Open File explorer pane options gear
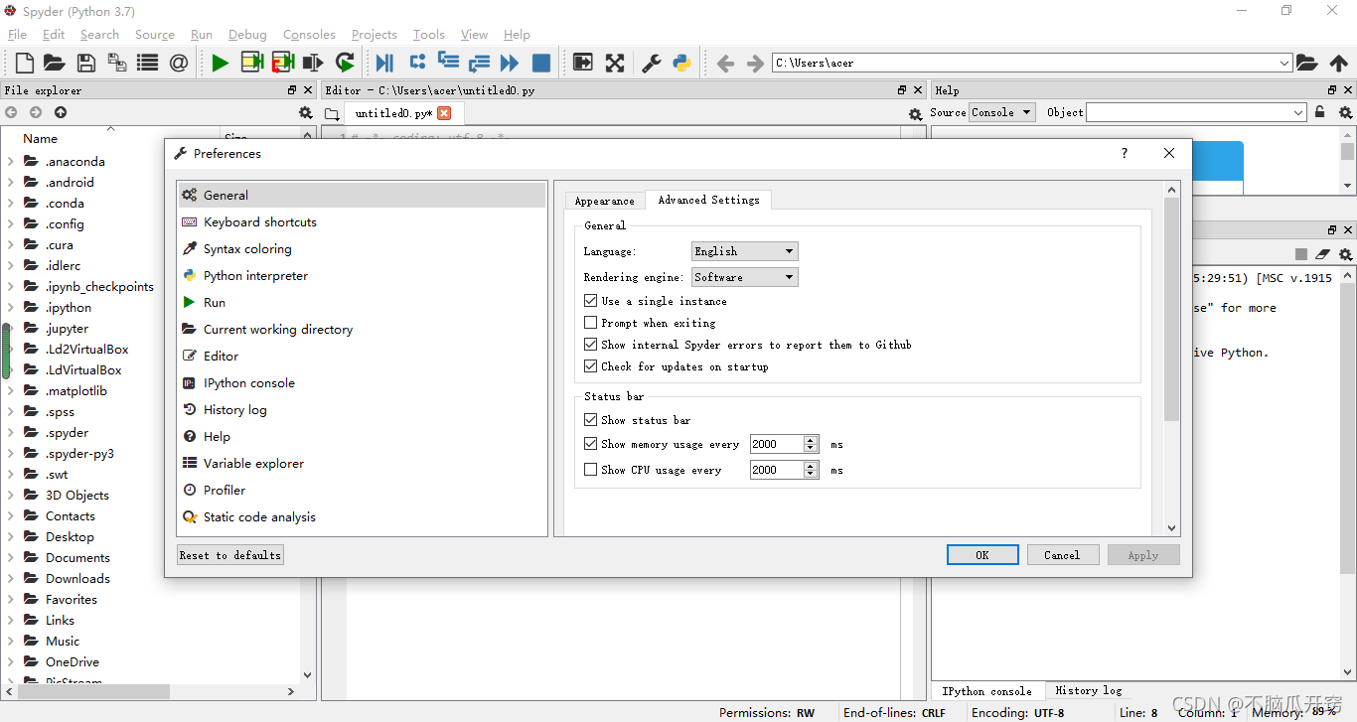 [306, 112]
